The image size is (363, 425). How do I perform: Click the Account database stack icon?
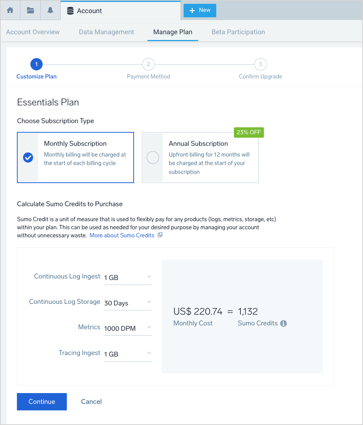70,11
